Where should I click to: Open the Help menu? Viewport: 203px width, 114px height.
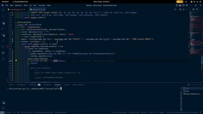tap(49, 5)
